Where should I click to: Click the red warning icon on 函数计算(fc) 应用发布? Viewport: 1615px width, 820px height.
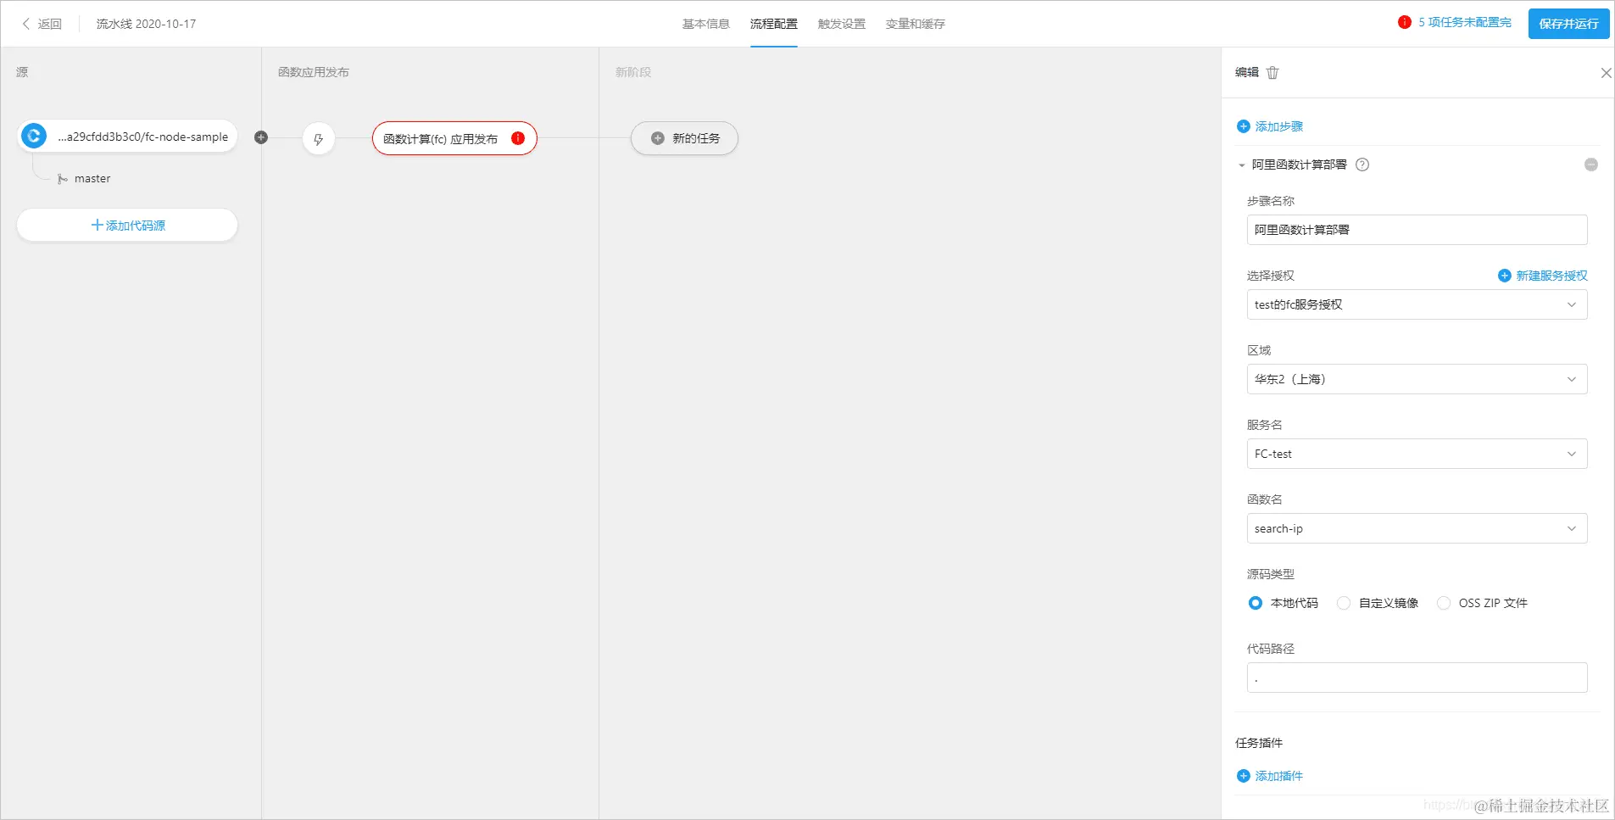(x=518, y=138)
